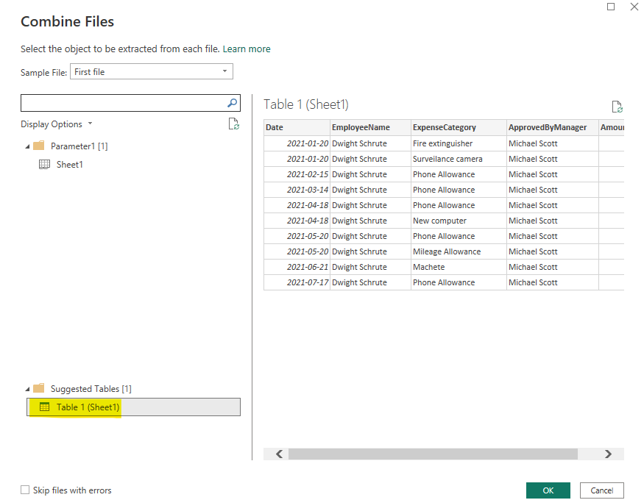Click the Sheet1 worksheet icon

point(44,165)
